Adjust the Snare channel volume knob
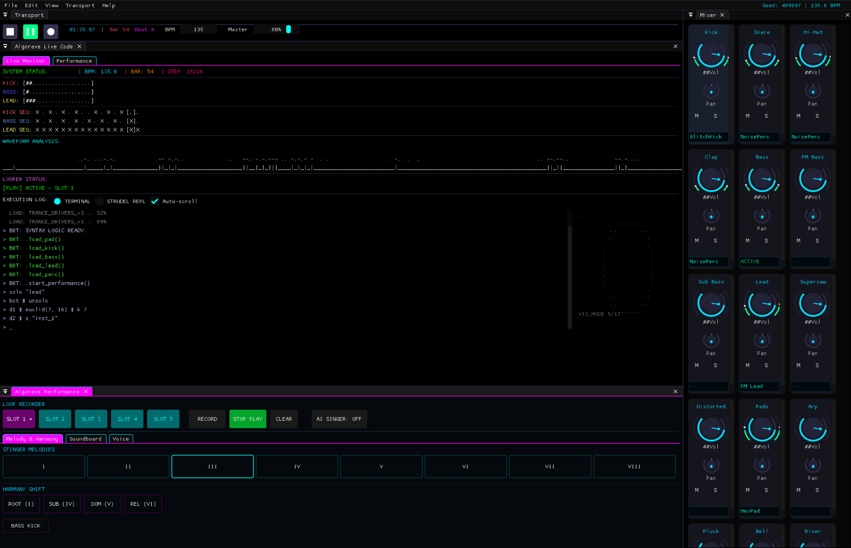Viewport: 851px width, 548px height. click(x=762, y=55)
